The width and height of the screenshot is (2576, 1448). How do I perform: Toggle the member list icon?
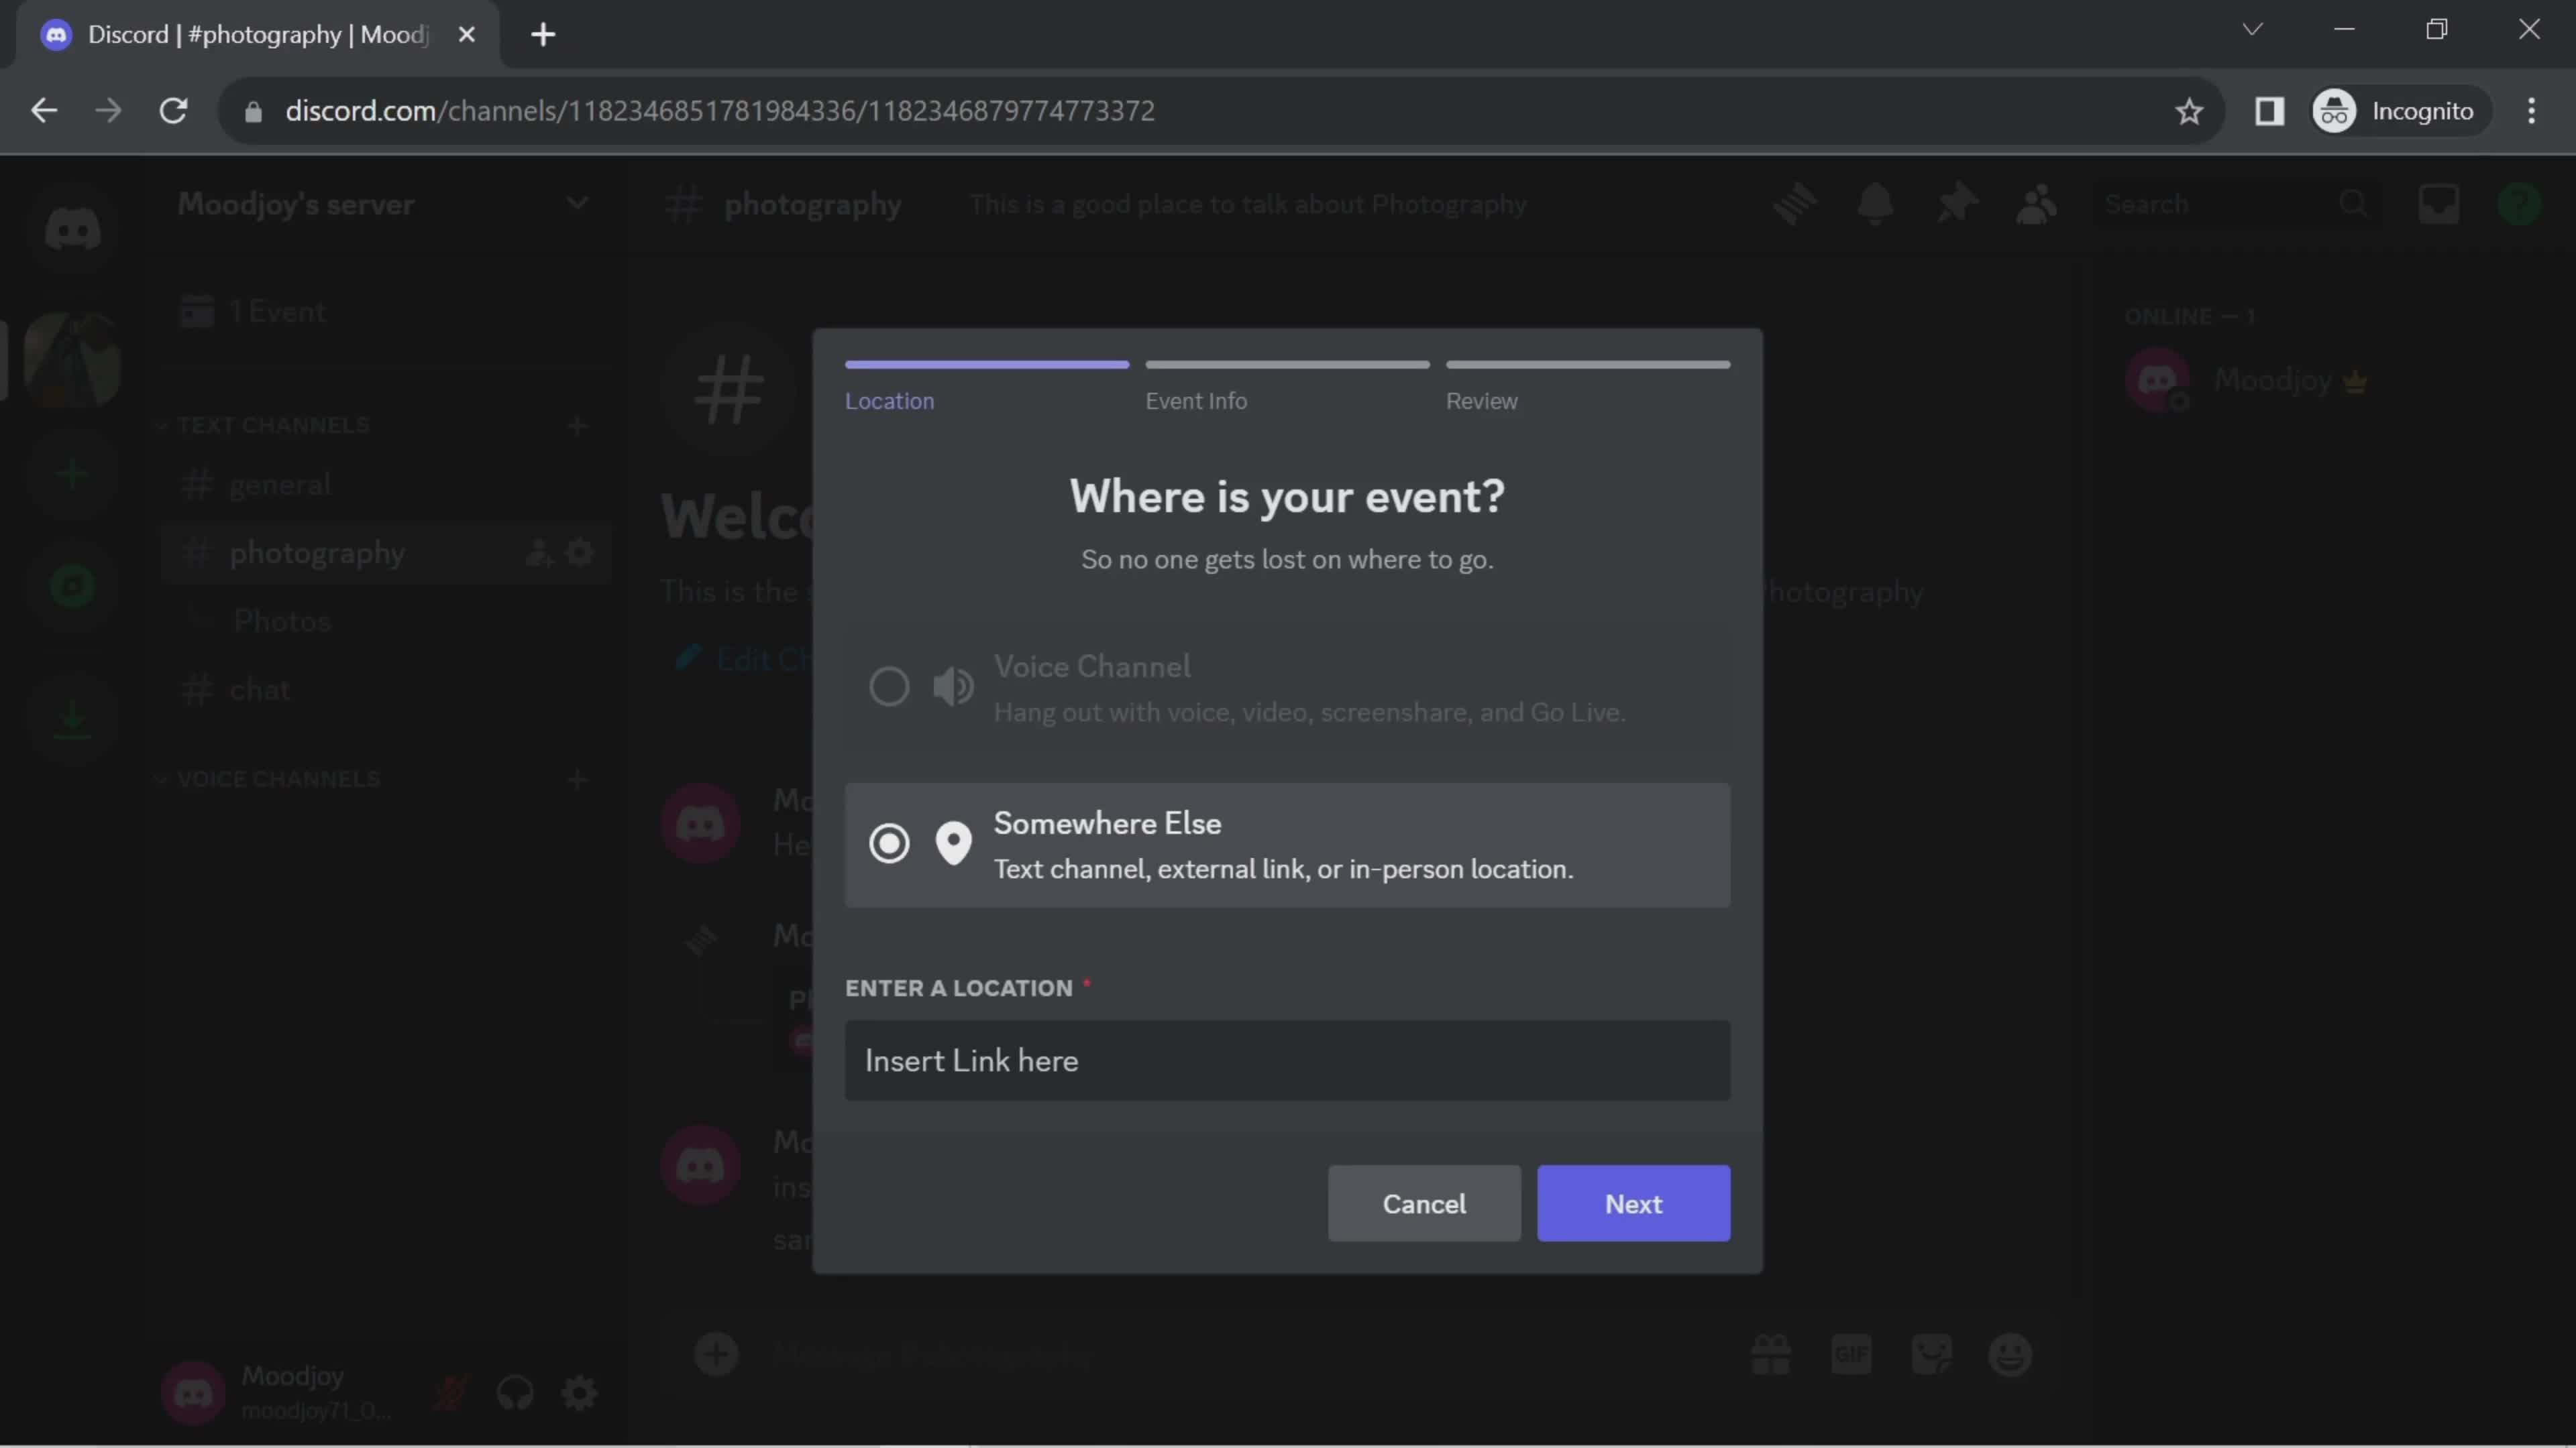click(x=2036, y=204)
